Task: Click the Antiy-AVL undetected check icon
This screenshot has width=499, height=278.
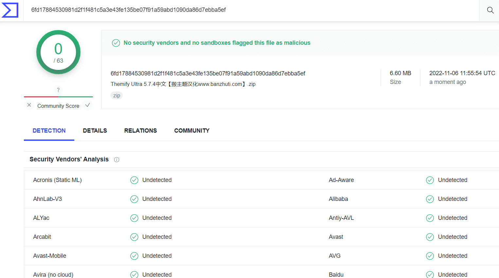Action: 430,218
